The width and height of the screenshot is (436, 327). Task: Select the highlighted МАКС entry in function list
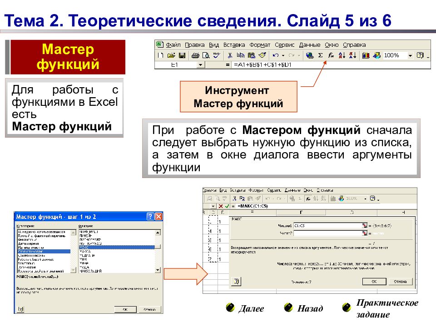pos(117,247)
